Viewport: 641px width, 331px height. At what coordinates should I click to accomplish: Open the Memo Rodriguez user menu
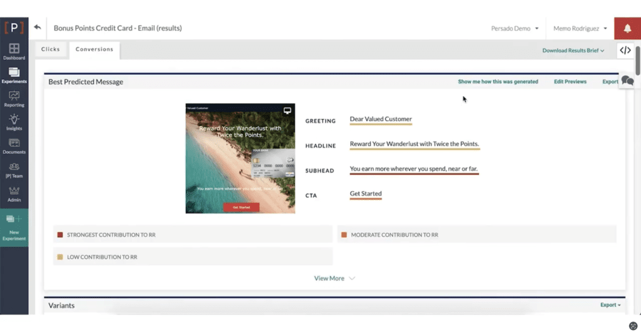[x=580, y=29]
